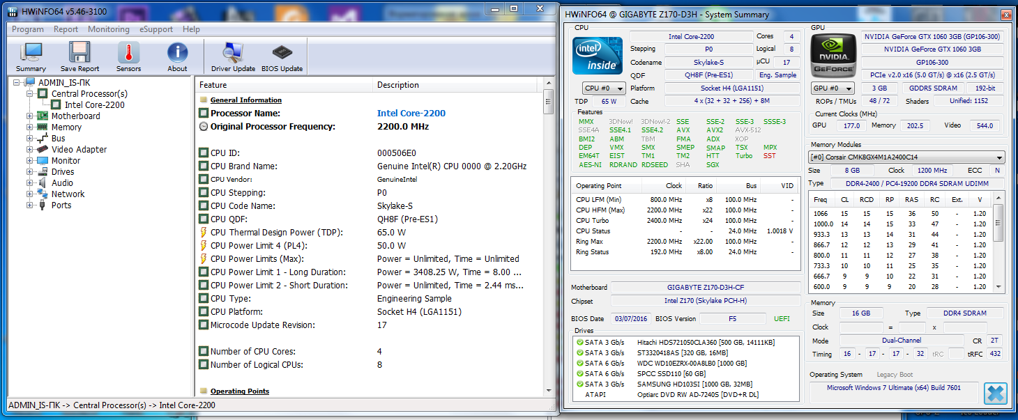Click the Motherboard tree icon
This screenshot has width=1018, height=420.
pyautogui.click(x=43, y=116)
